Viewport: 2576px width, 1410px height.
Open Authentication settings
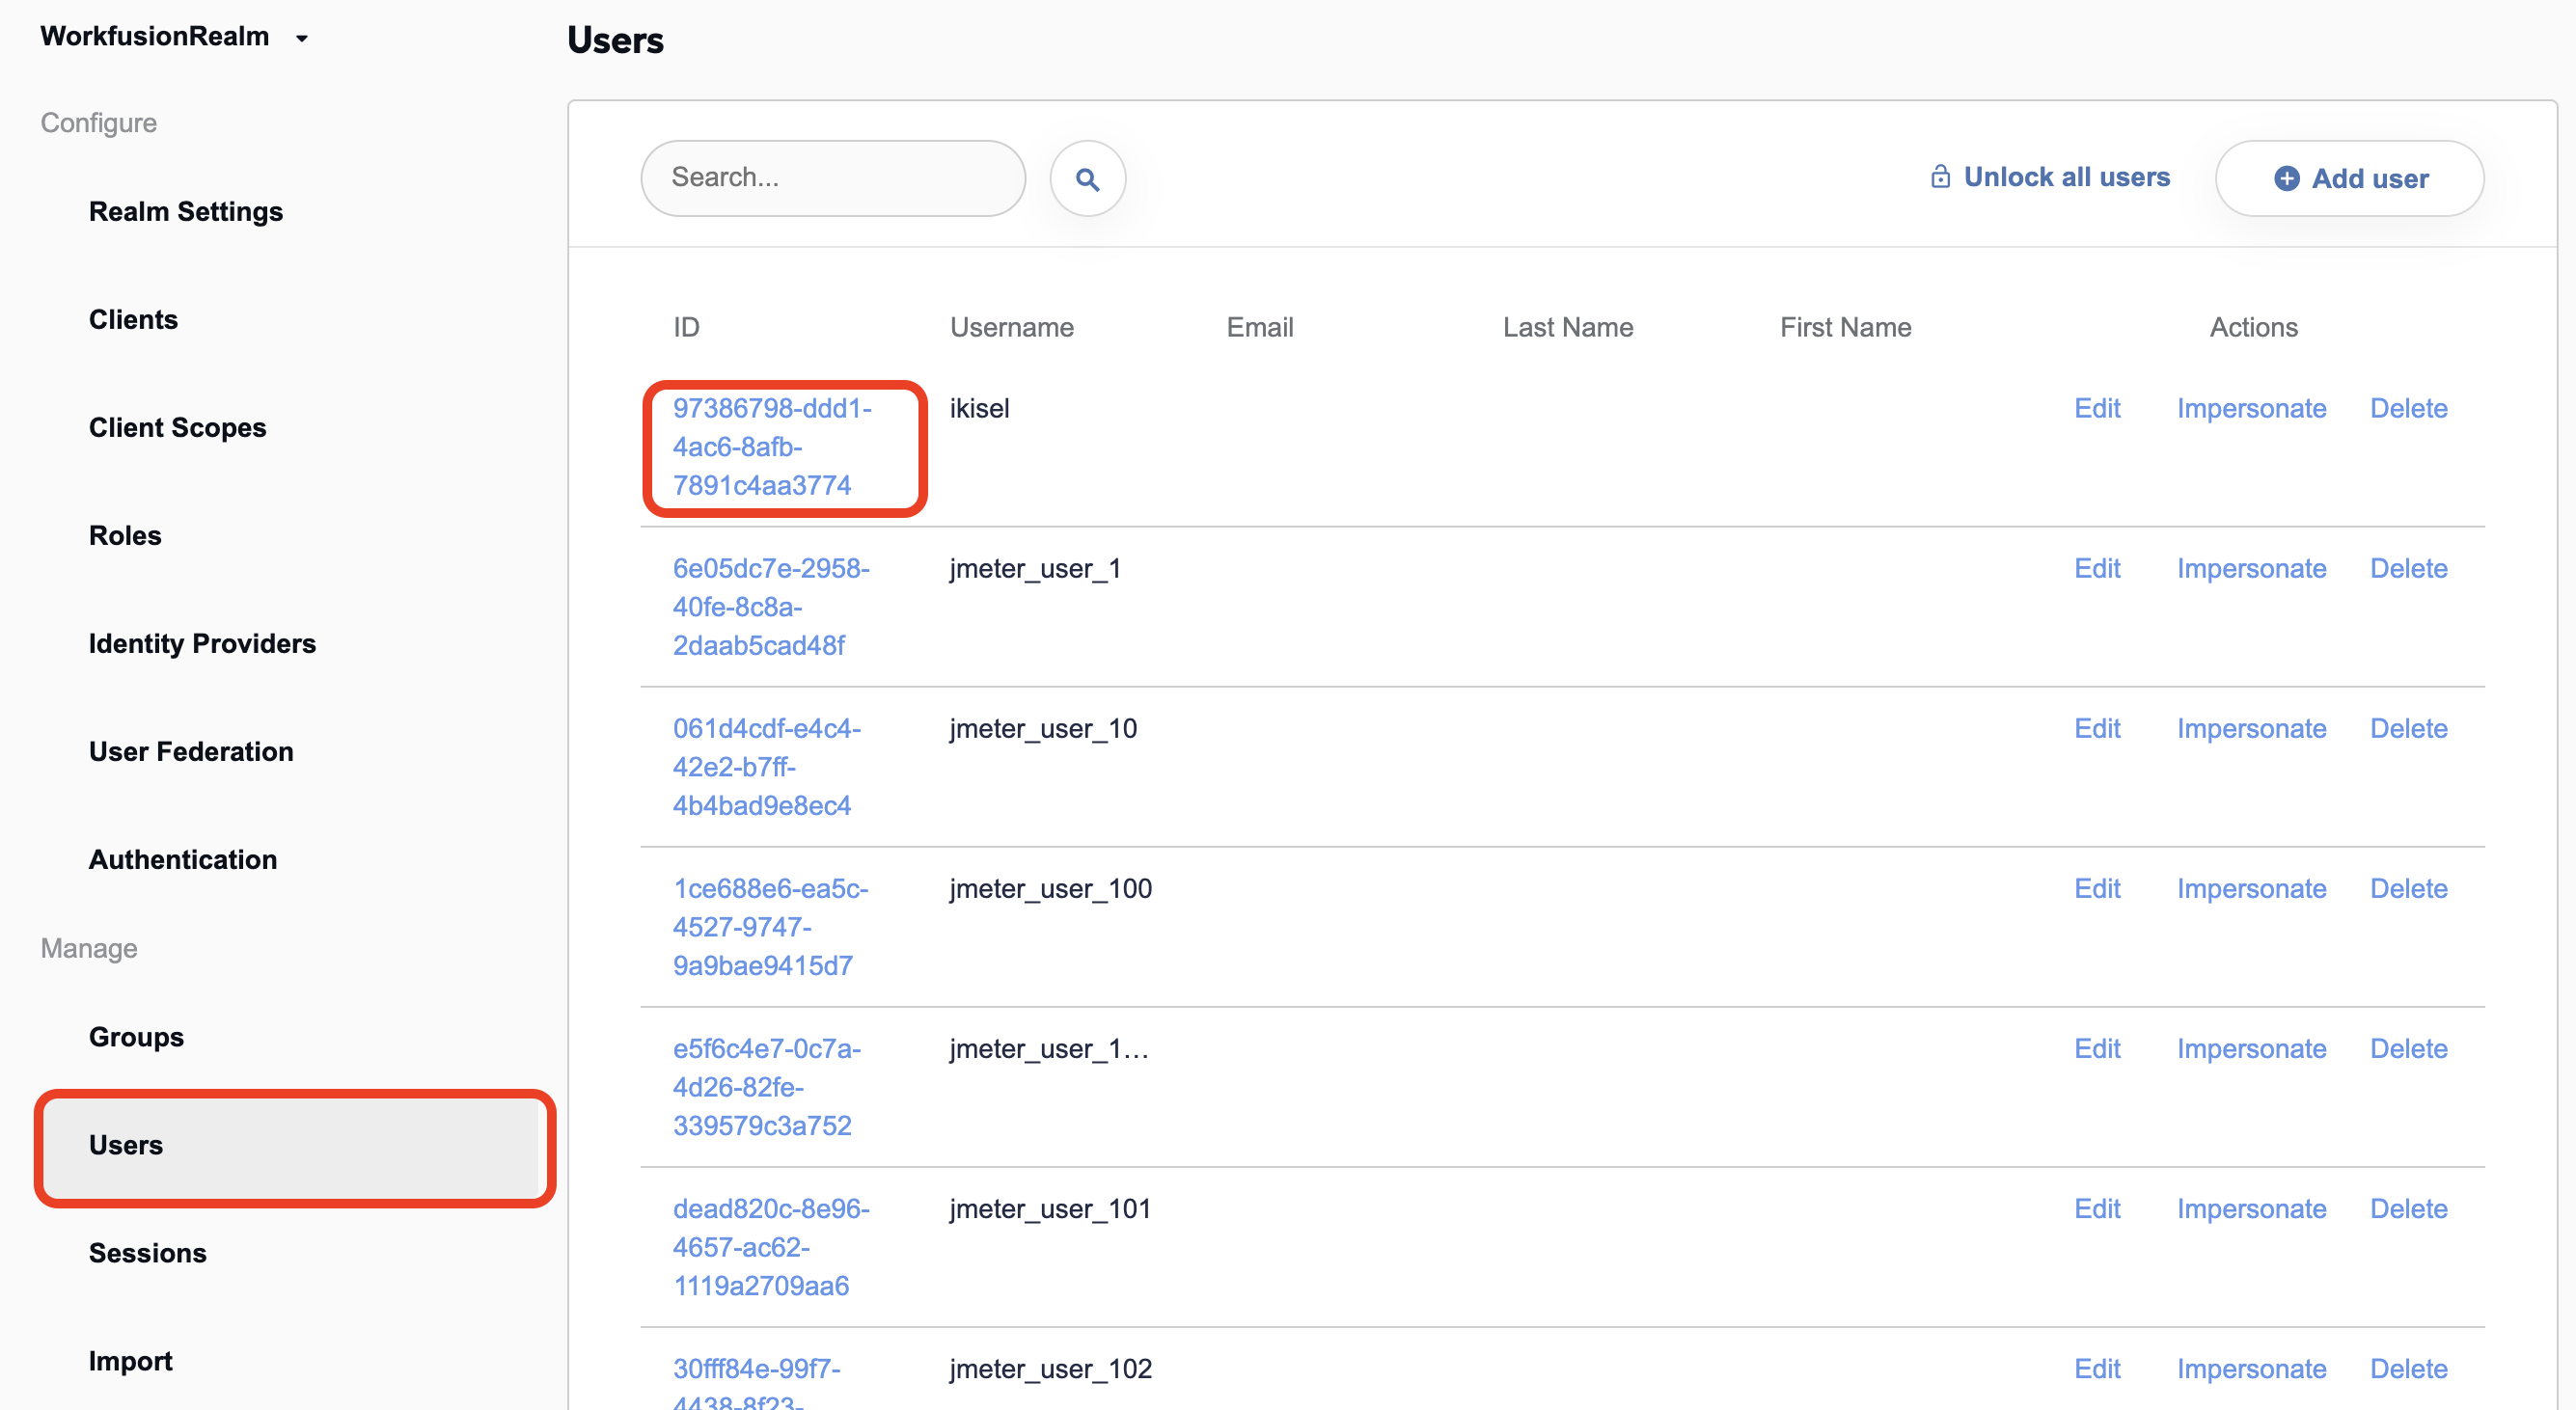pos(183,859)
